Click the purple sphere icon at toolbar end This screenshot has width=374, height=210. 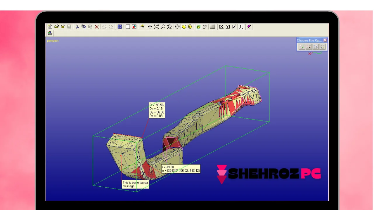pos(249,27)
